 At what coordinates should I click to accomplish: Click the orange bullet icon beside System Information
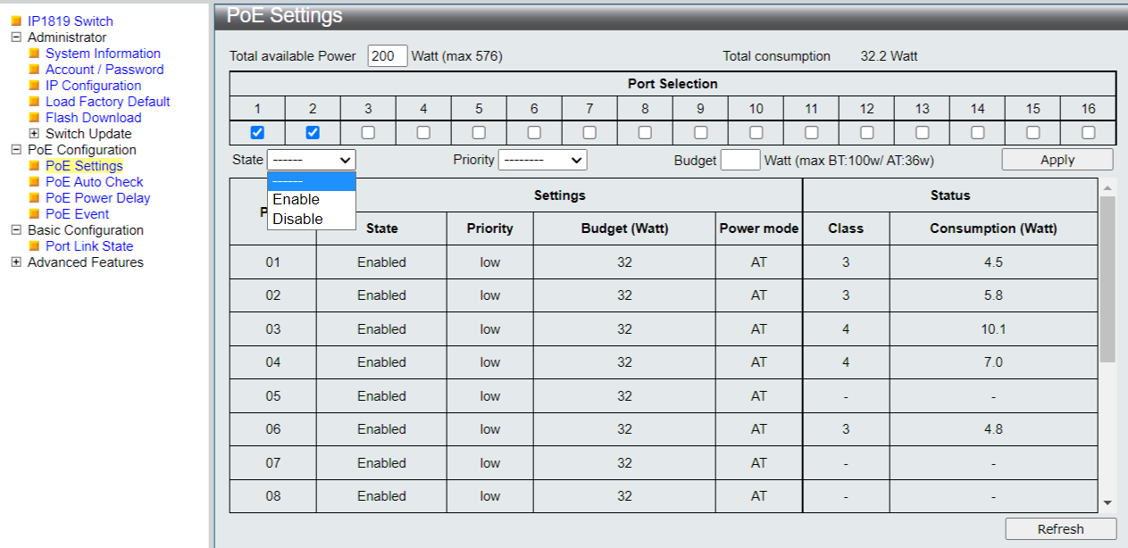point(35,54)
